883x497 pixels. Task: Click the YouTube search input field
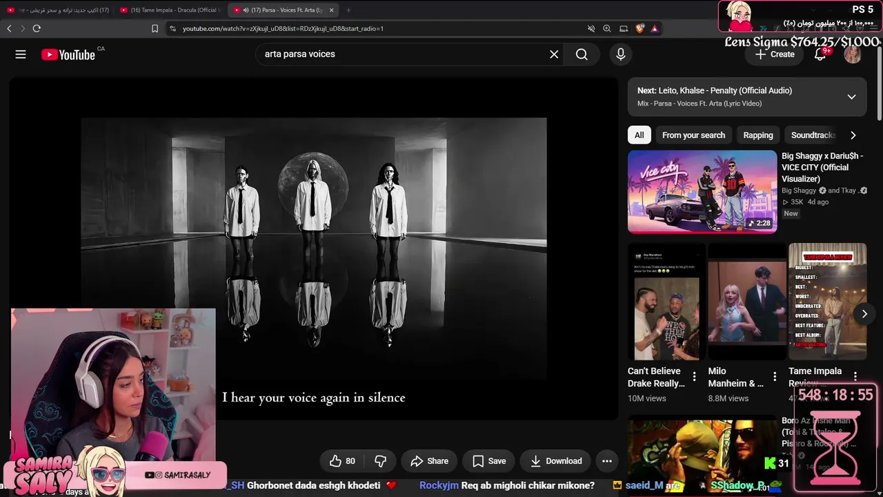[x=404, y=55]
